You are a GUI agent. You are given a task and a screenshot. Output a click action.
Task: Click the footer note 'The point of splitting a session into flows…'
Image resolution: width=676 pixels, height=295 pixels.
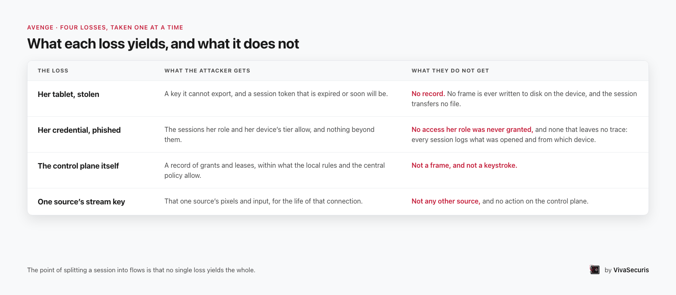141,270
